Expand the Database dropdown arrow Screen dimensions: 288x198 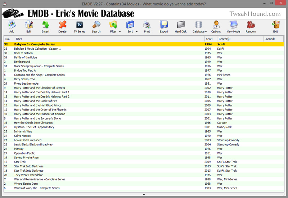(206, 32)
